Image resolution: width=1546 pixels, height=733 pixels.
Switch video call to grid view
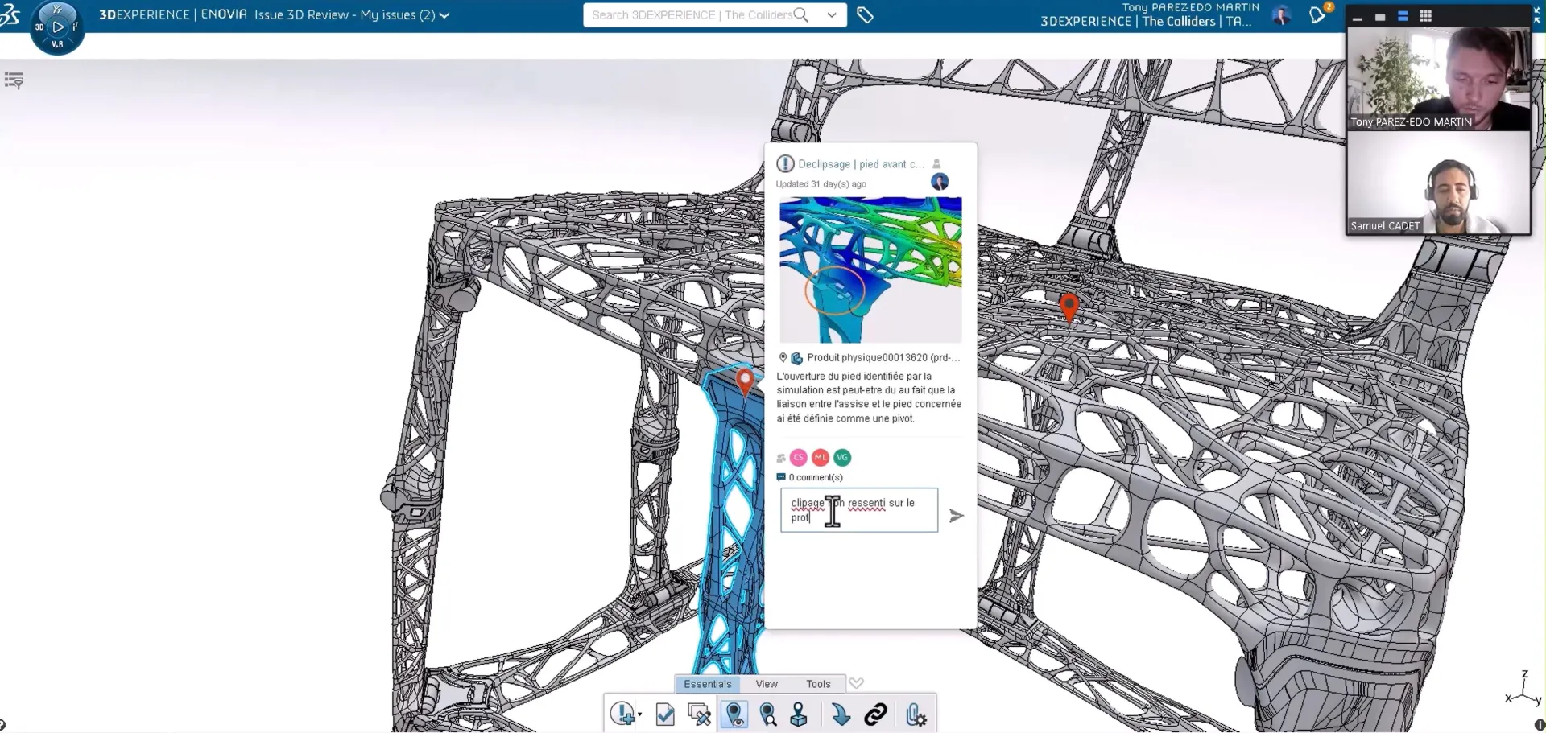pos(1425,16)
